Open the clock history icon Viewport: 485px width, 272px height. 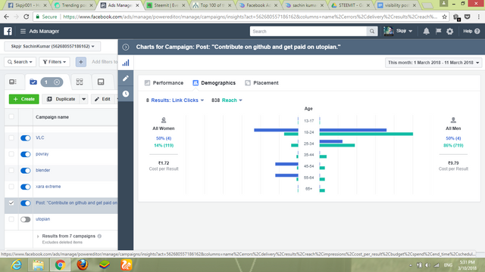tap(126, 94)
